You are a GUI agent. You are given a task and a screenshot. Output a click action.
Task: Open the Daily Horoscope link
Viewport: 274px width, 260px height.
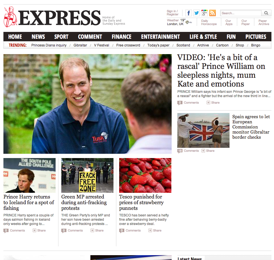(209, 22)
